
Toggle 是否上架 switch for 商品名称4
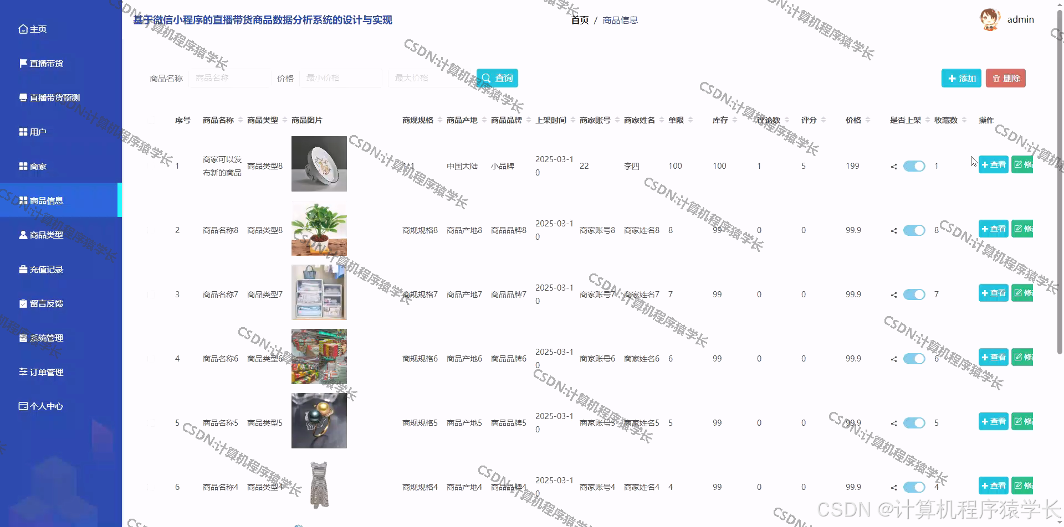[x=914, y=487]
